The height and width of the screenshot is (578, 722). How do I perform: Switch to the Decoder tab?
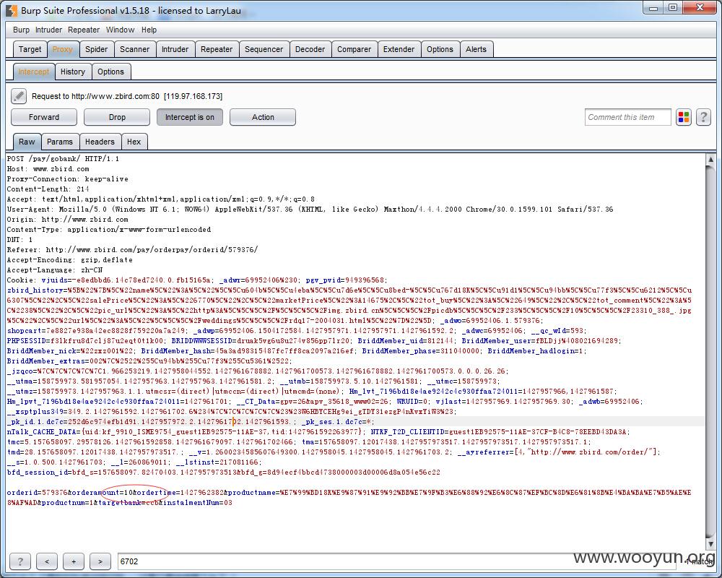(310, 49)
